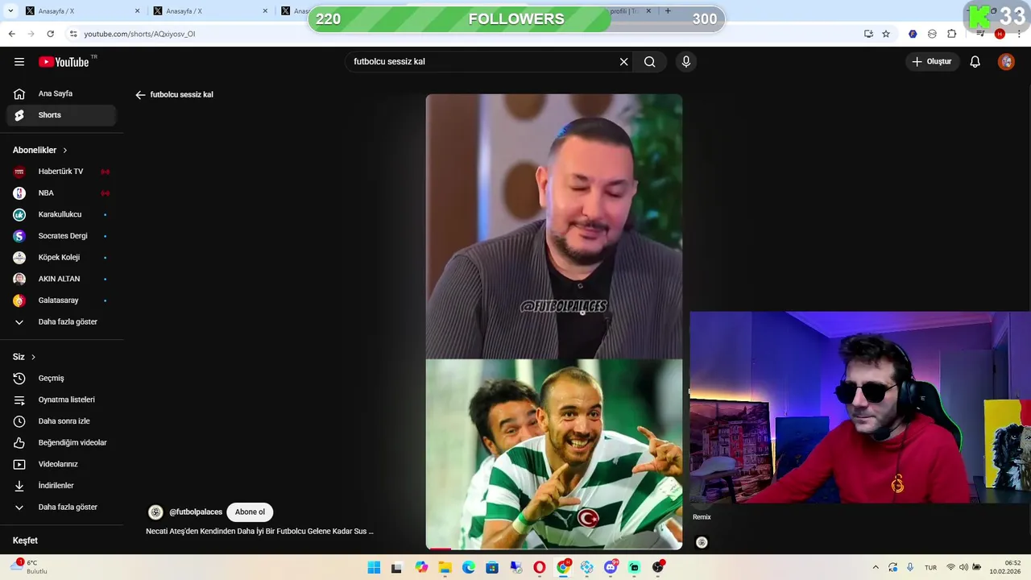
Task: Click the Keşfet section heading
Action: (25, 541)
